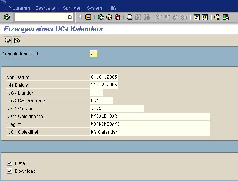Click the Create New Session icon
The image size is (238, 181).
(197, 17)
